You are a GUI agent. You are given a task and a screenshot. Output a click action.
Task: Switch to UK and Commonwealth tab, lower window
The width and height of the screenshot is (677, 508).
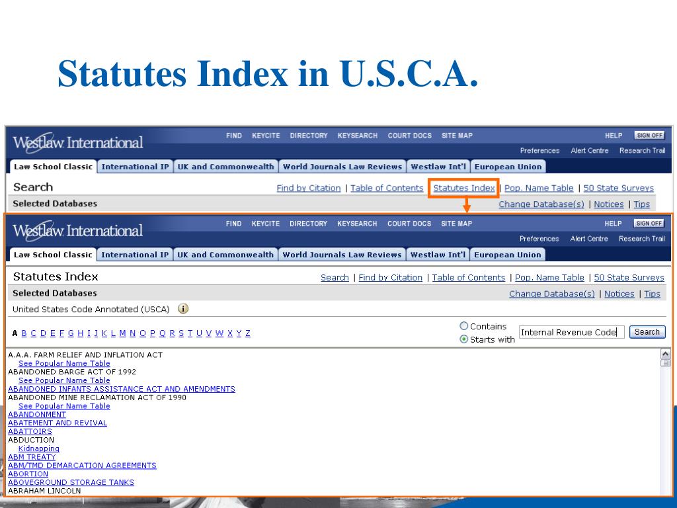[x=225, y=255]
